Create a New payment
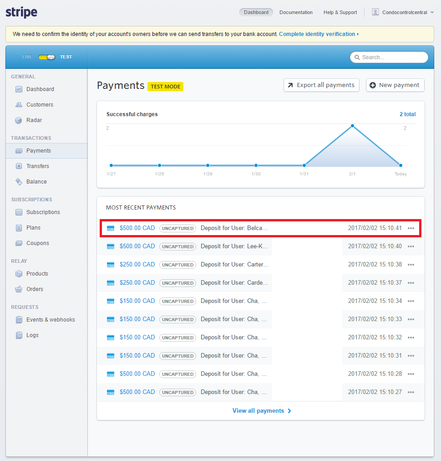This screenshot has height=461, width=441. click(395, 85)
